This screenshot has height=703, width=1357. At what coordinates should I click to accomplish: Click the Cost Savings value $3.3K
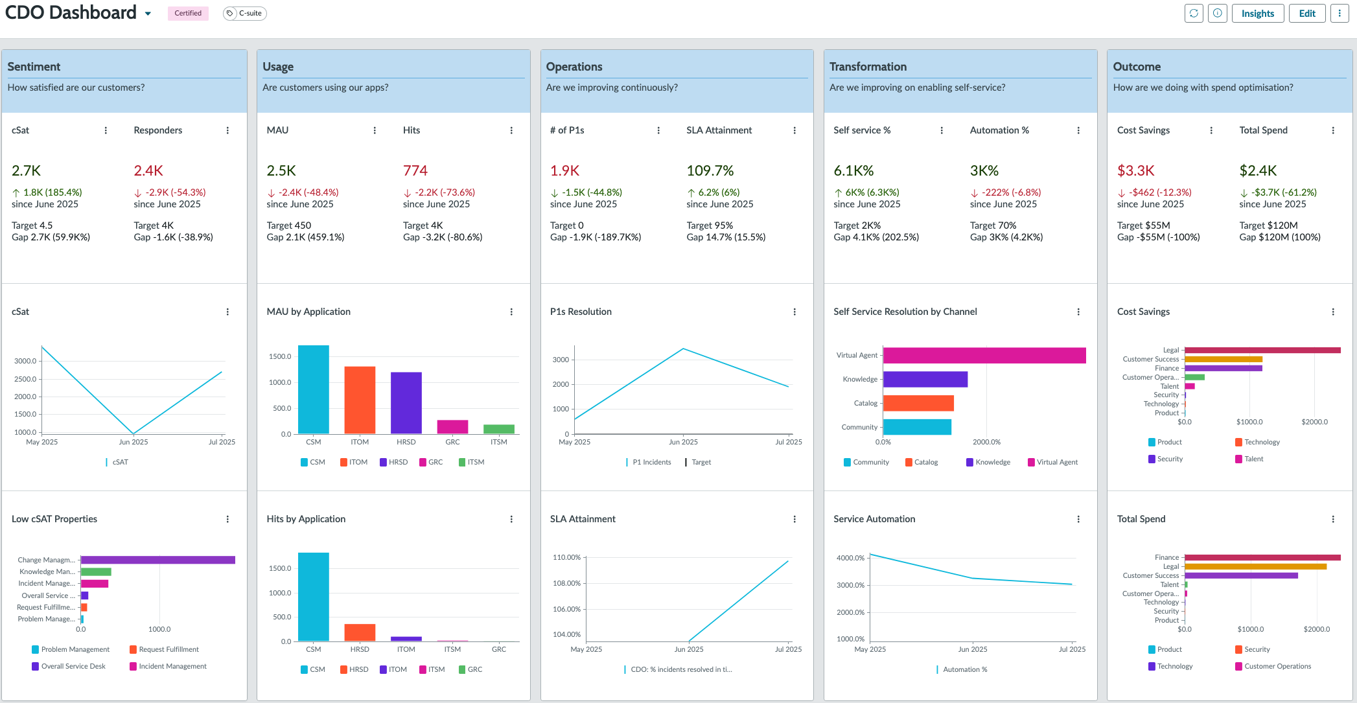click(x=1136, y=170)
